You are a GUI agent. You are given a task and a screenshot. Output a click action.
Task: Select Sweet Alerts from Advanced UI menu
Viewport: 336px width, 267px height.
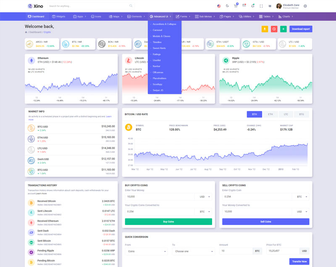coord(159,48)
